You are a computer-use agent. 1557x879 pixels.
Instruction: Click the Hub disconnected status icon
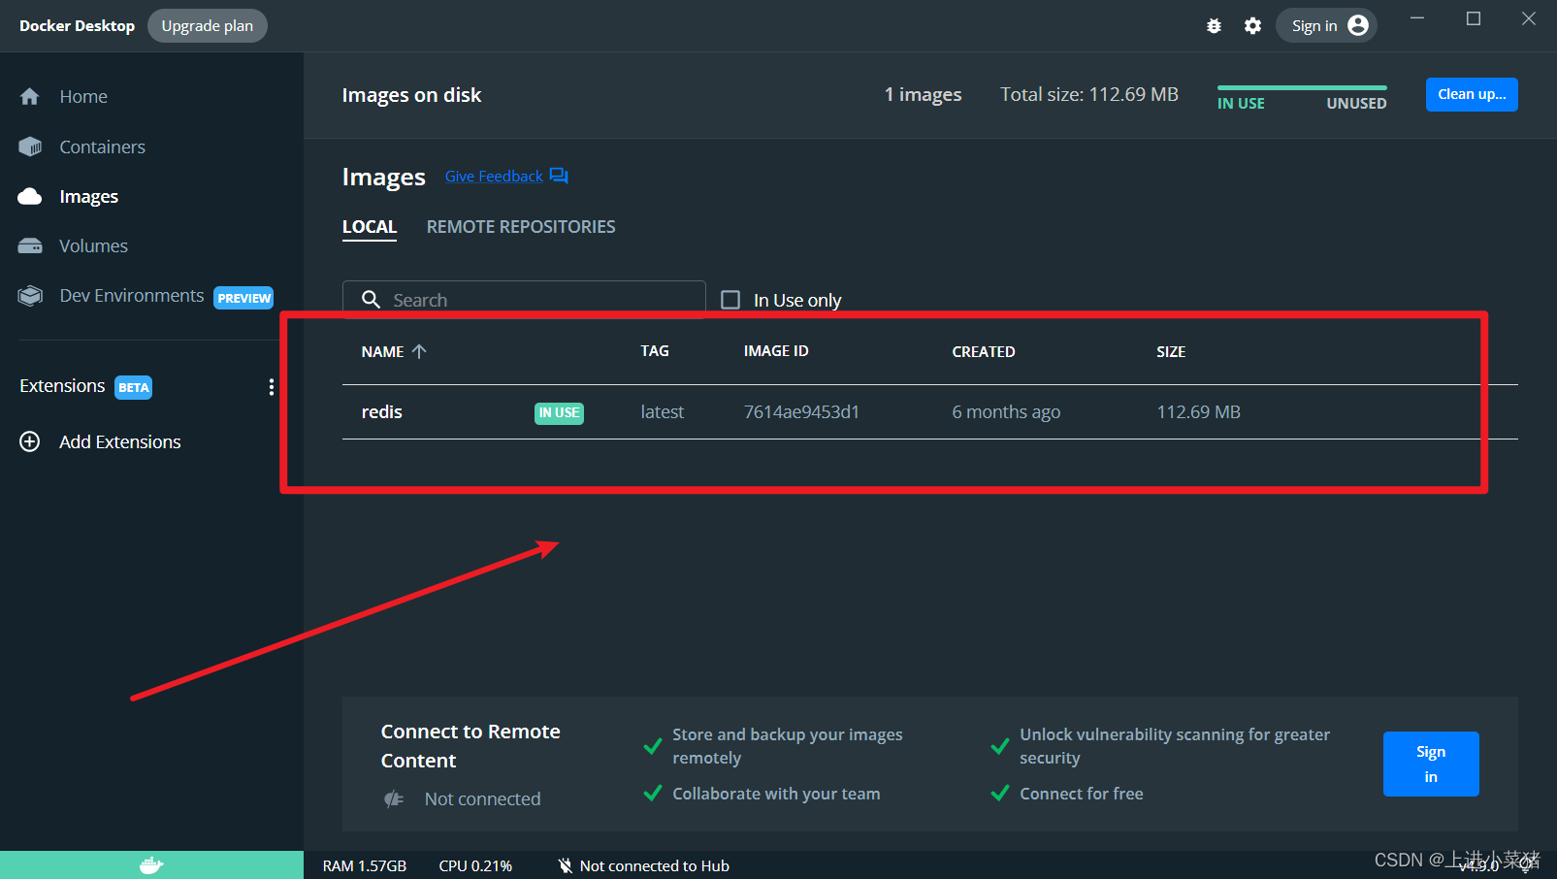point(566,865)
